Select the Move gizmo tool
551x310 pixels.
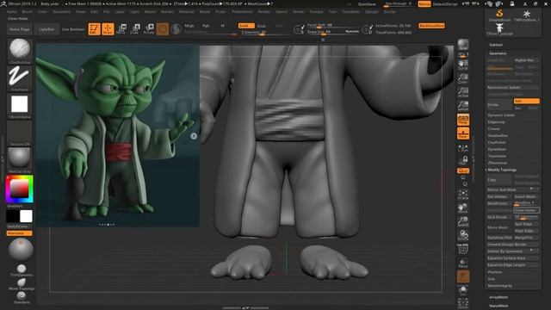pos(121,29)
